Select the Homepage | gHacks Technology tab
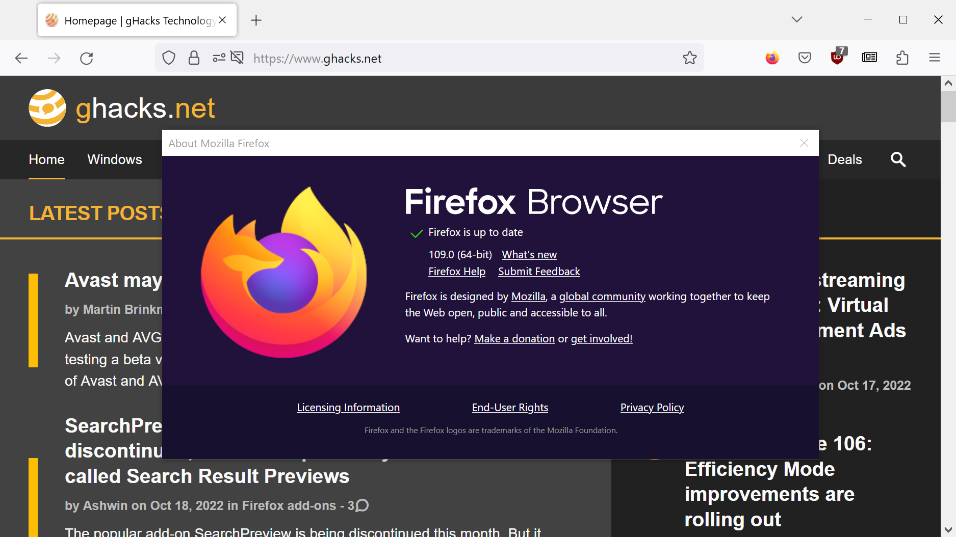Screen dimensions: 956x537 (137, 20)
